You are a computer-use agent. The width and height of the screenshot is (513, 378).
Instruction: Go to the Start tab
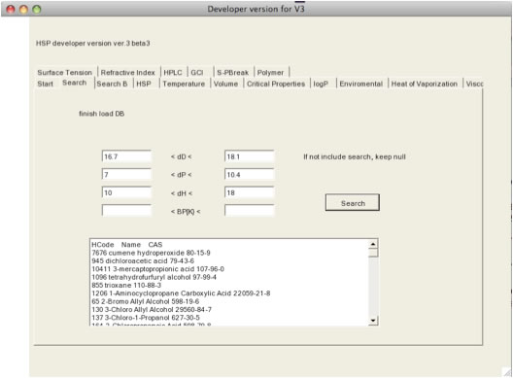coord(45,84)
